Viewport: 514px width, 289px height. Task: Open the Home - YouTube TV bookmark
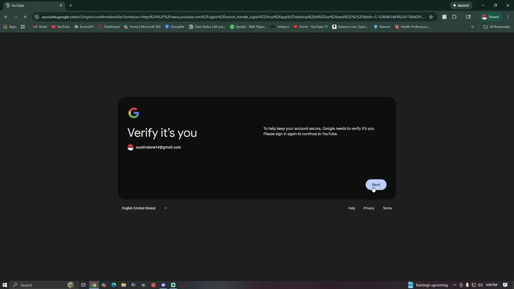[310, 27]
